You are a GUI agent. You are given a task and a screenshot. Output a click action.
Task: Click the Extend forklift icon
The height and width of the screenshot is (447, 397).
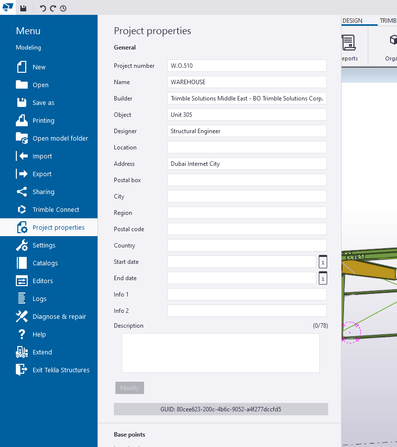(x=22, y=352)
